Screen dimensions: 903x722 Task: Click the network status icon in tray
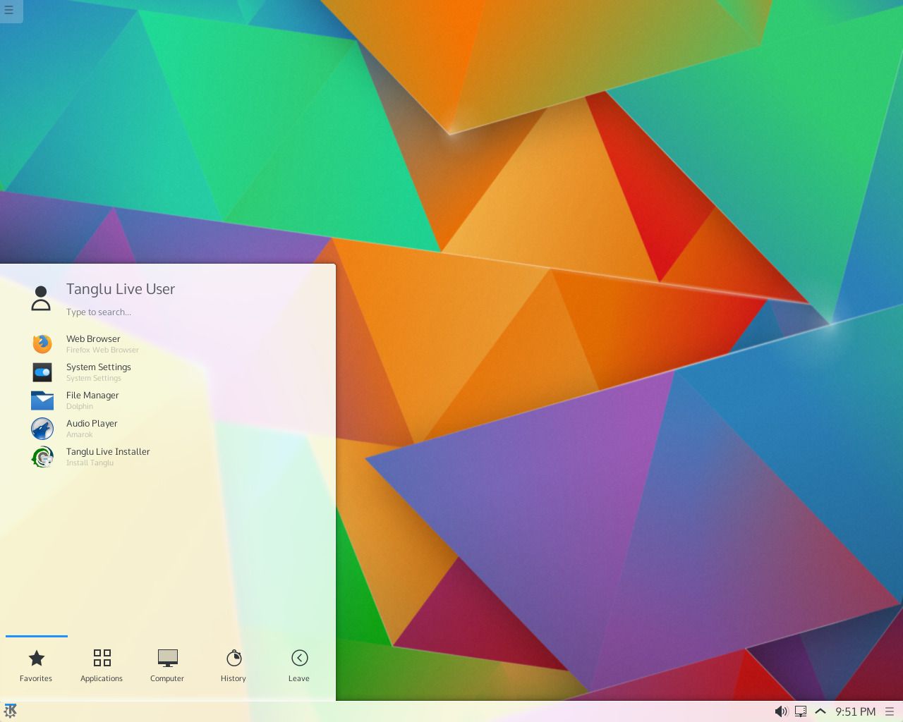click(x=801, y=711)
